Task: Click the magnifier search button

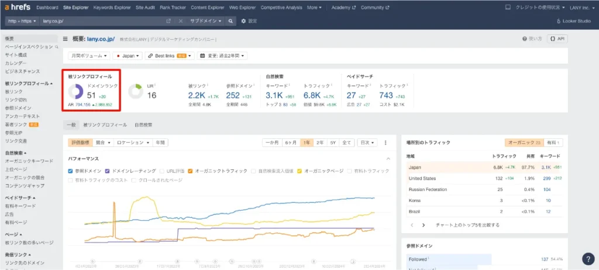Action: [230, 21]
